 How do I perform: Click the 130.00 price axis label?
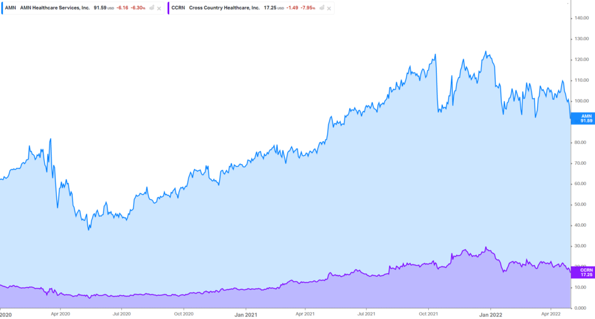582,39
